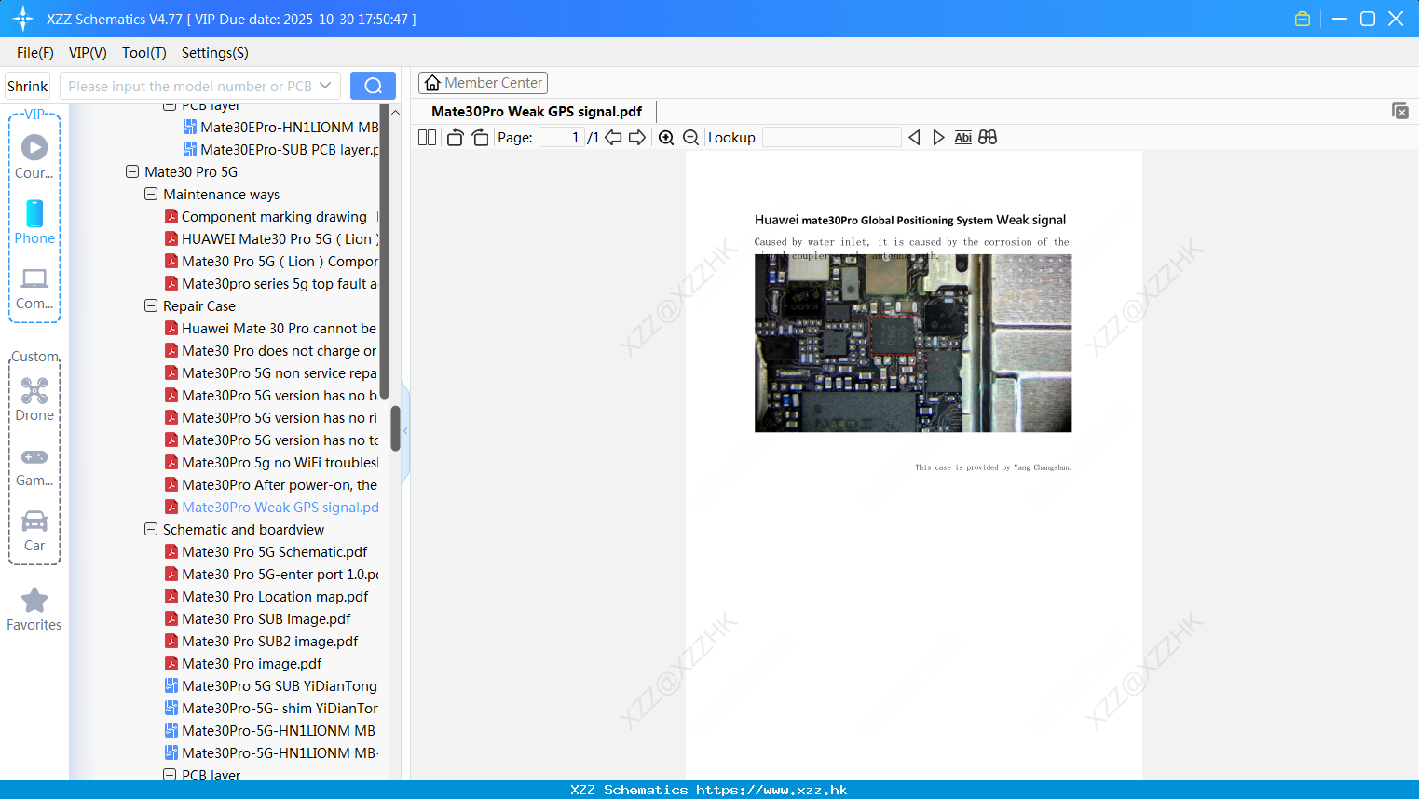
Task: Open Mate30 Pro Location map.pdf
Action: 266,596
